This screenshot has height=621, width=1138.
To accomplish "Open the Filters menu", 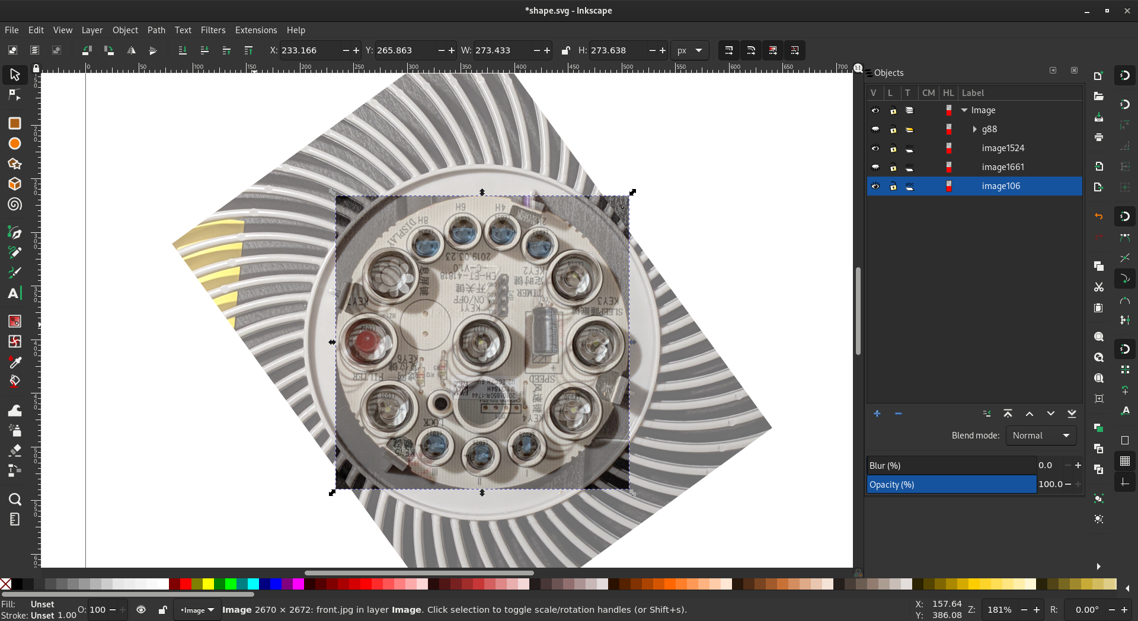I will pos(213,30).
